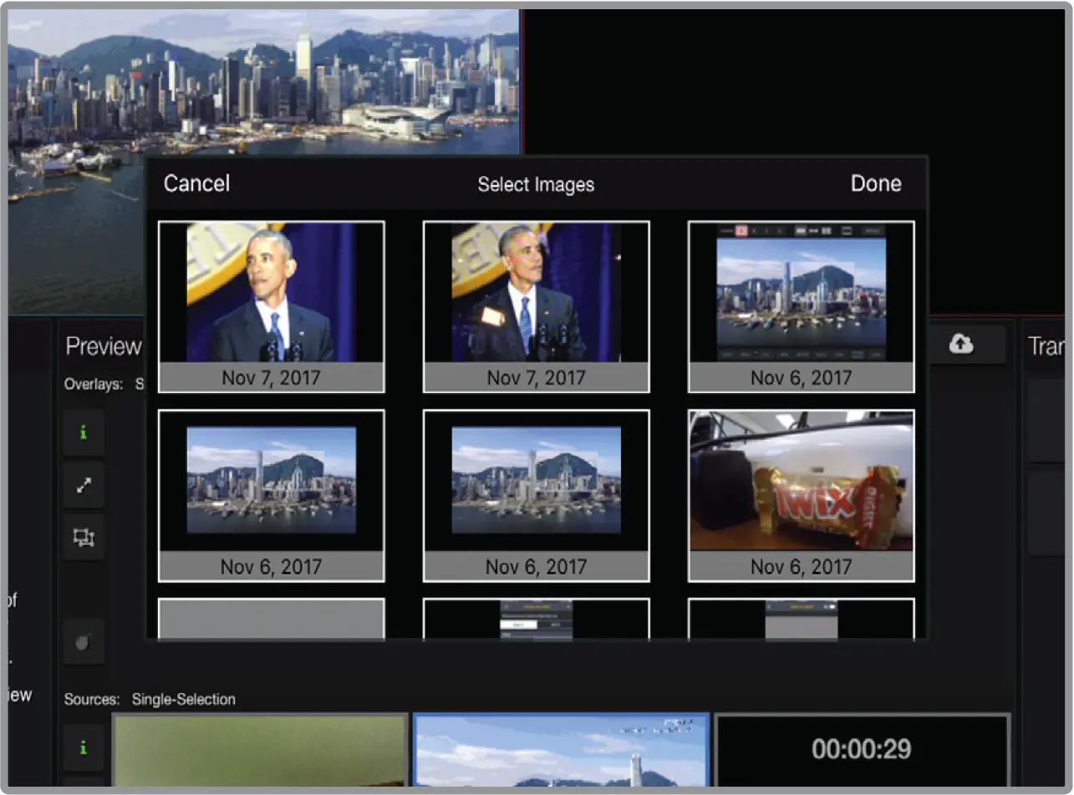Select the skyline source tile in Sources row
Image resolution: width=1074 pixels, height=795 pixels.
coord(561,750)
